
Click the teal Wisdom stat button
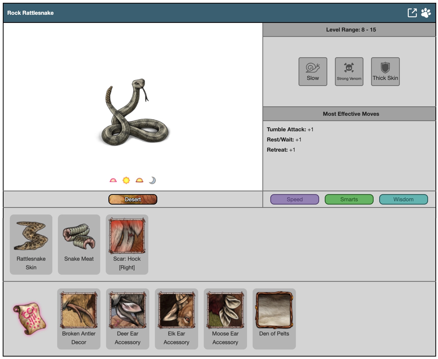(x=403, y=199)
